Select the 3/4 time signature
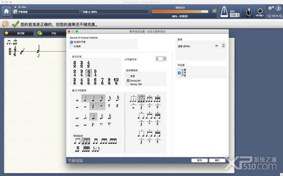Image resolution: width=283 pixels, height=176 pixels. [x=81, y=73]
